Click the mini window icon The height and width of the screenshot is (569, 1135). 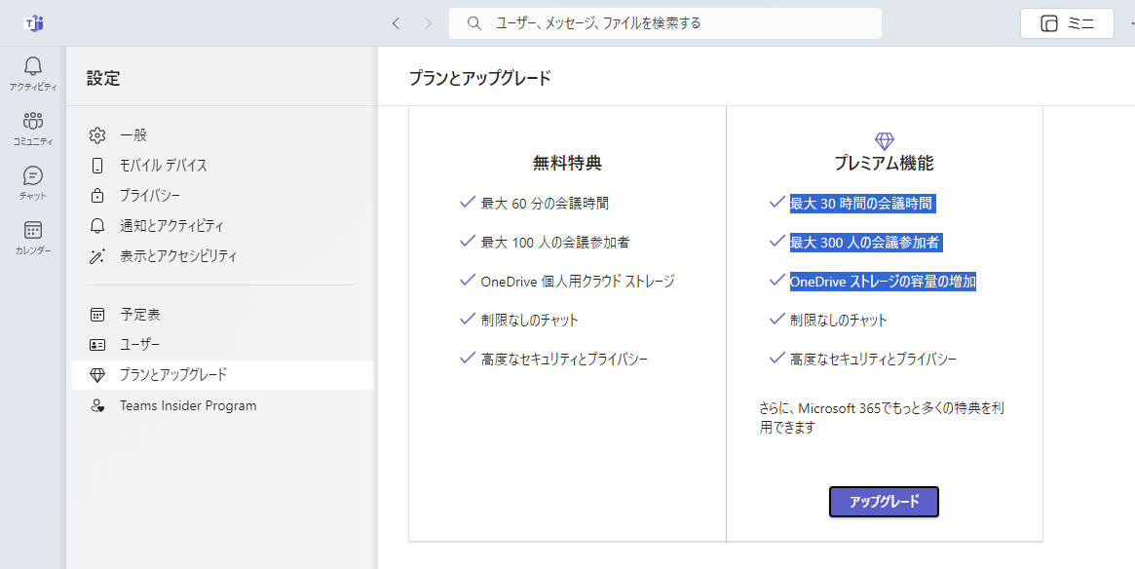pos(1049,23)
